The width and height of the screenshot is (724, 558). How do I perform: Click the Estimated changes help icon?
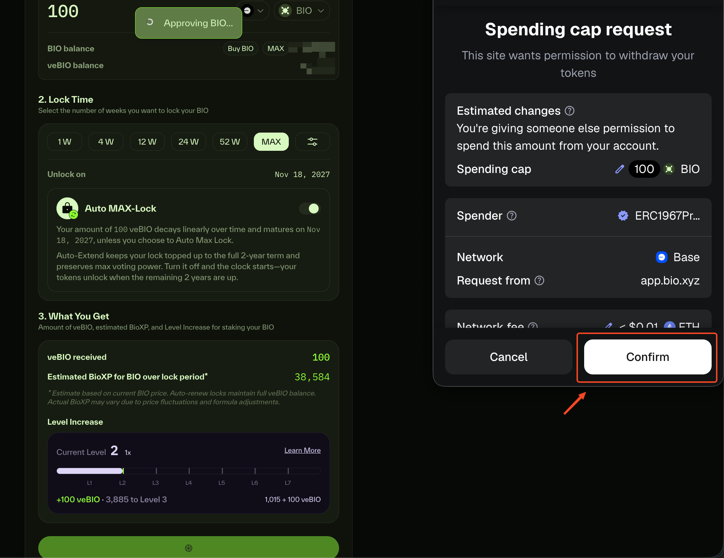point(570,111)
